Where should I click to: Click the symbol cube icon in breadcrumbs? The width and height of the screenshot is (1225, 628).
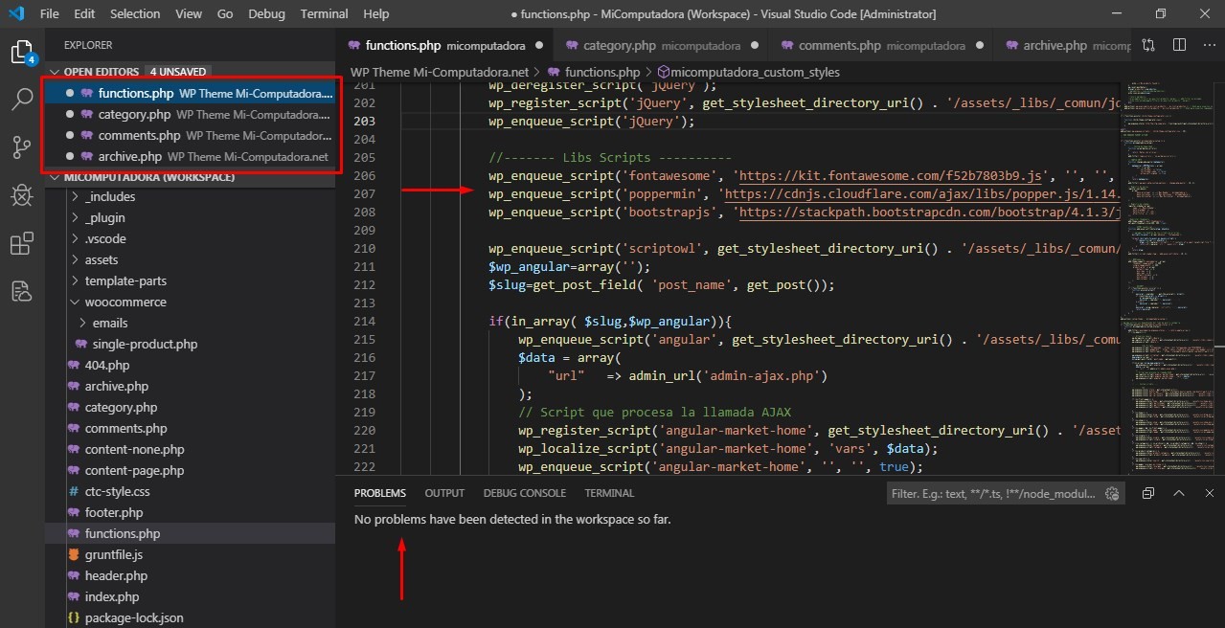pyautogui.click(x=663, y=72)
